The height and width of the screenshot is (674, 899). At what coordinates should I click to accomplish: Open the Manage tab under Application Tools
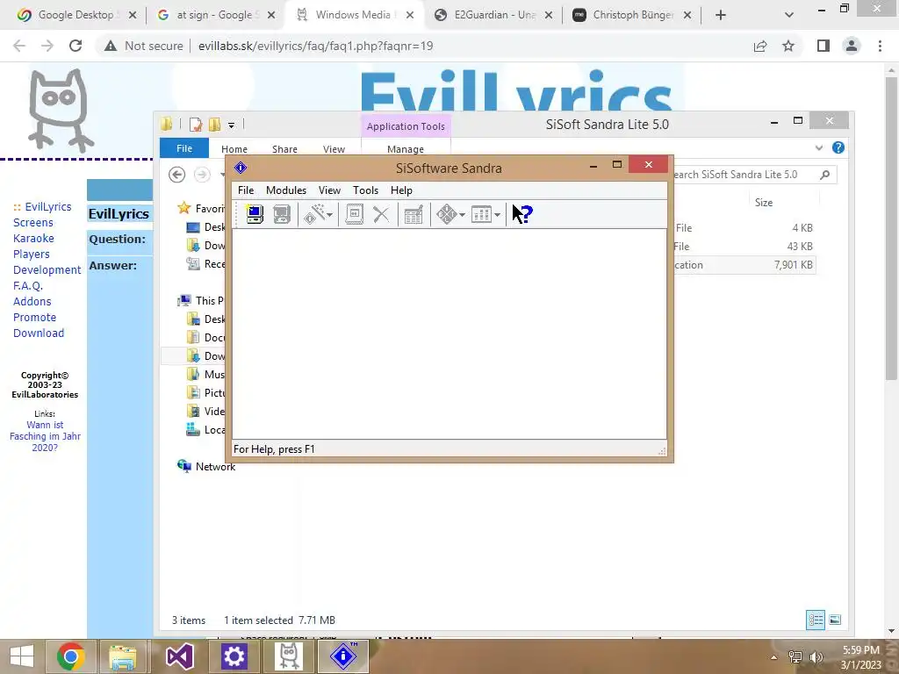406,149
